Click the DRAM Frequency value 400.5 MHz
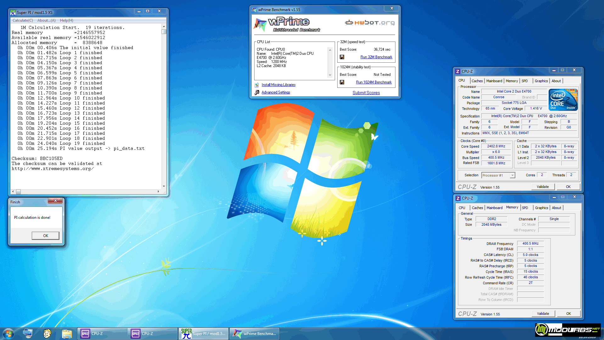This screenshot has height=340, width=604. click(x=530, y=244)
